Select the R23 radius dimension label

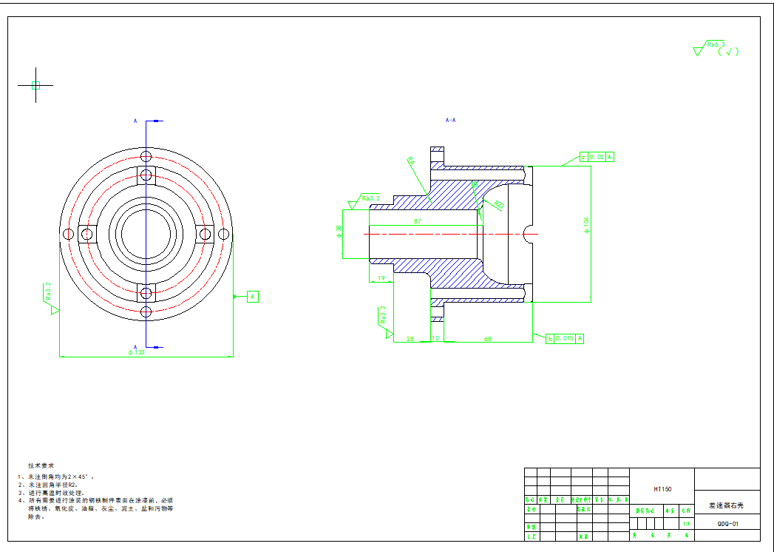pyautogui.click(x=499, y=204)
